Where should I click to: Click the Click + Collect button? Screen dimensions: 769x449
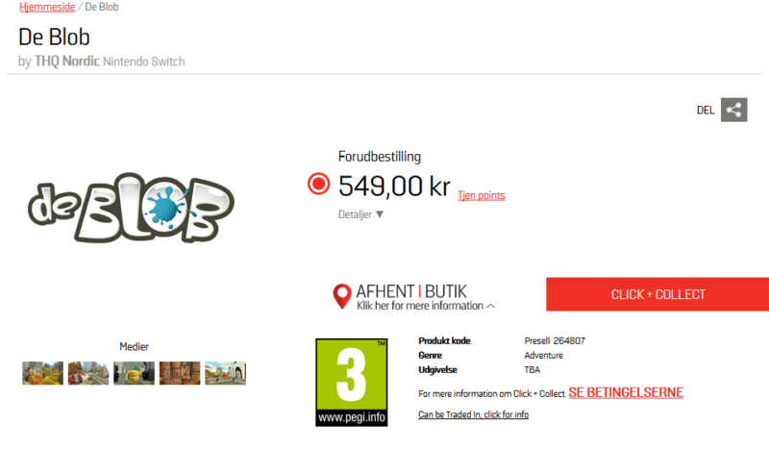(x=657, y=294)
